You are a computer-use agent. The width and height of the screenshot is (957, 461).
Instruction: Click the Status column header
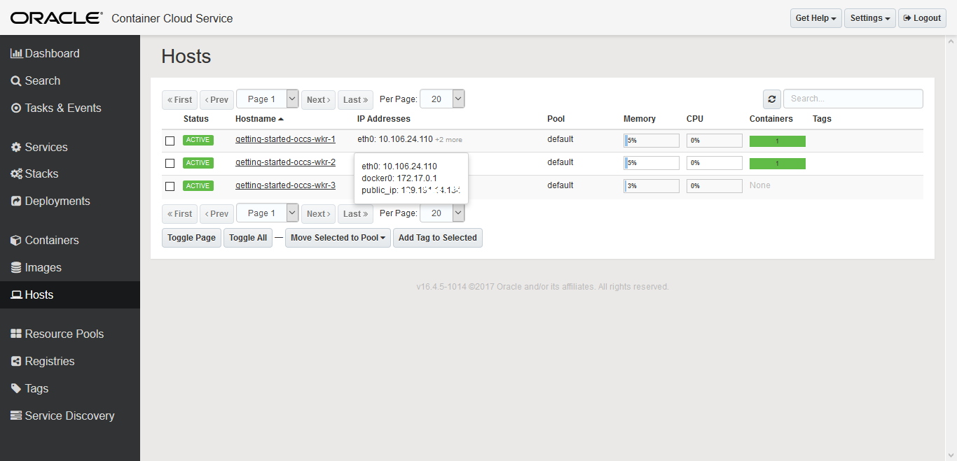(x=196, y=119)
